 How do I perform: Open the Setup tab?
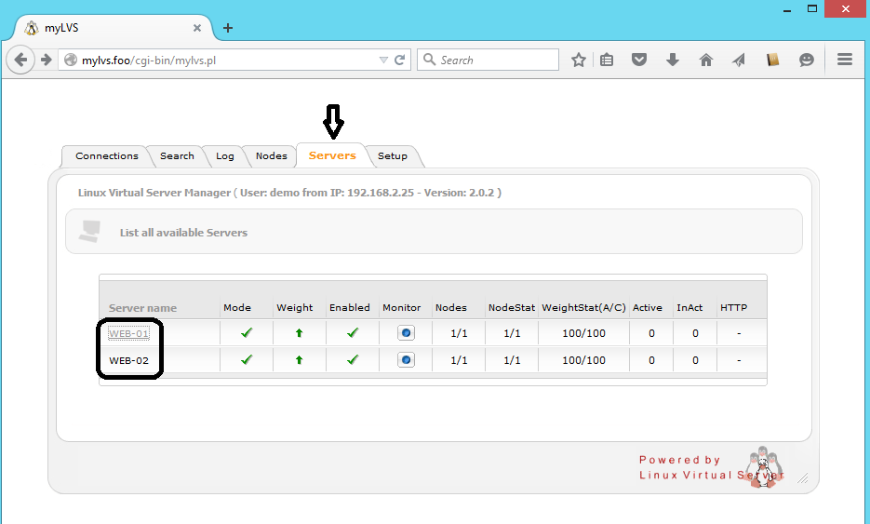click(x=392, y=156)
